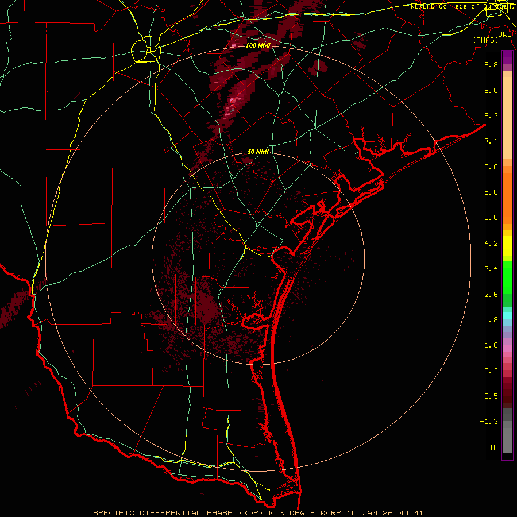Viewport: 517px width, 517px height.
Task: Select the 2.6 scale value
Action: point(491,295)
